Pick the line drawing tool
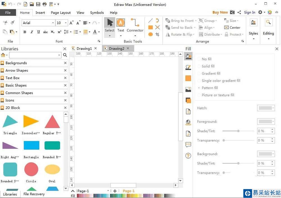Image resolution: width=281 pixels, height=198 pixels. click(x=151, y=21)
